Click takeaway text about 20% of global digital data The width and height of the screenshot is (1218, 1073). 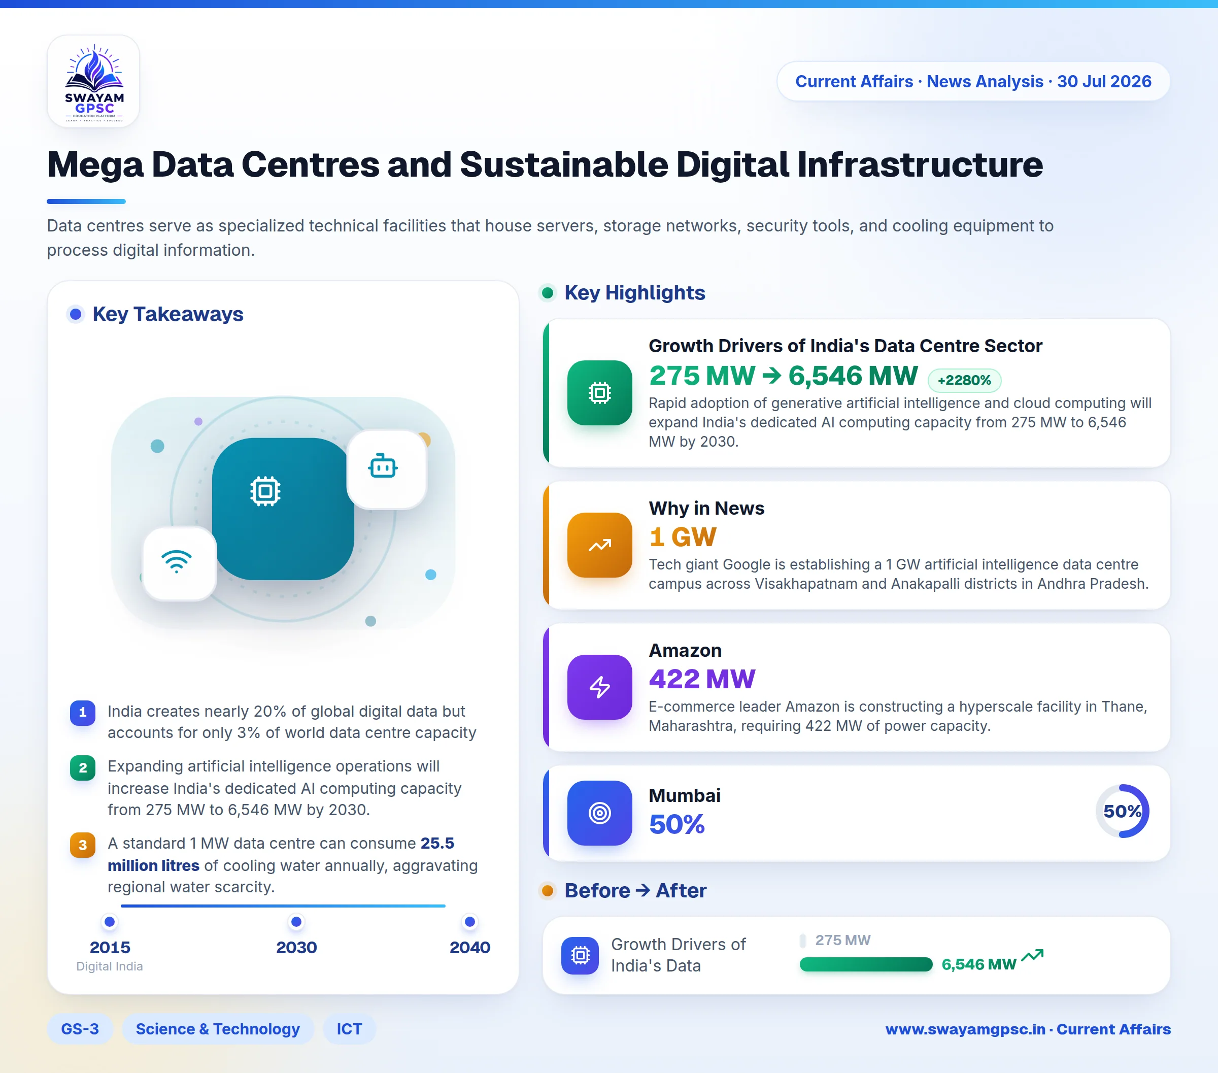point(291,722)
